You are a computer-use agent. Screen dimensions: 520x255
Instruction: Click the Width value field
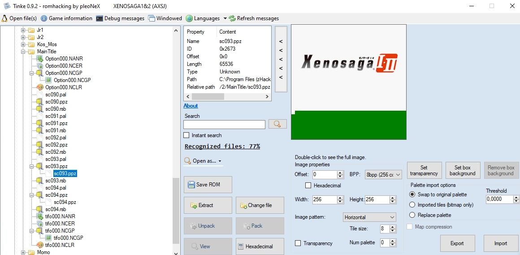(325, 199)
